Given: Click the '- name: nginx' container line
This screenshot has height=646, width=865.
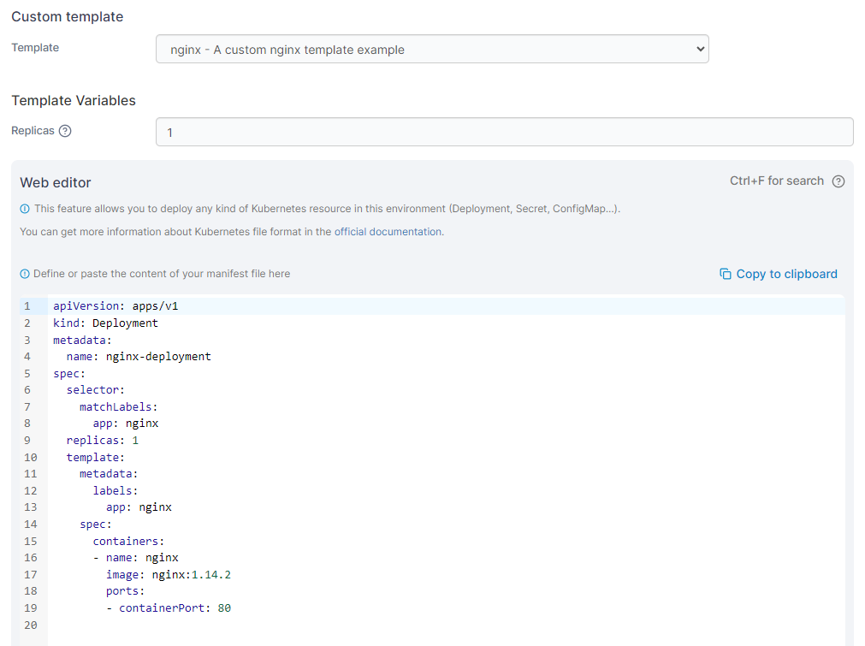Looking at the screenshot, I should pyautogui.click(x=135, y=558).
